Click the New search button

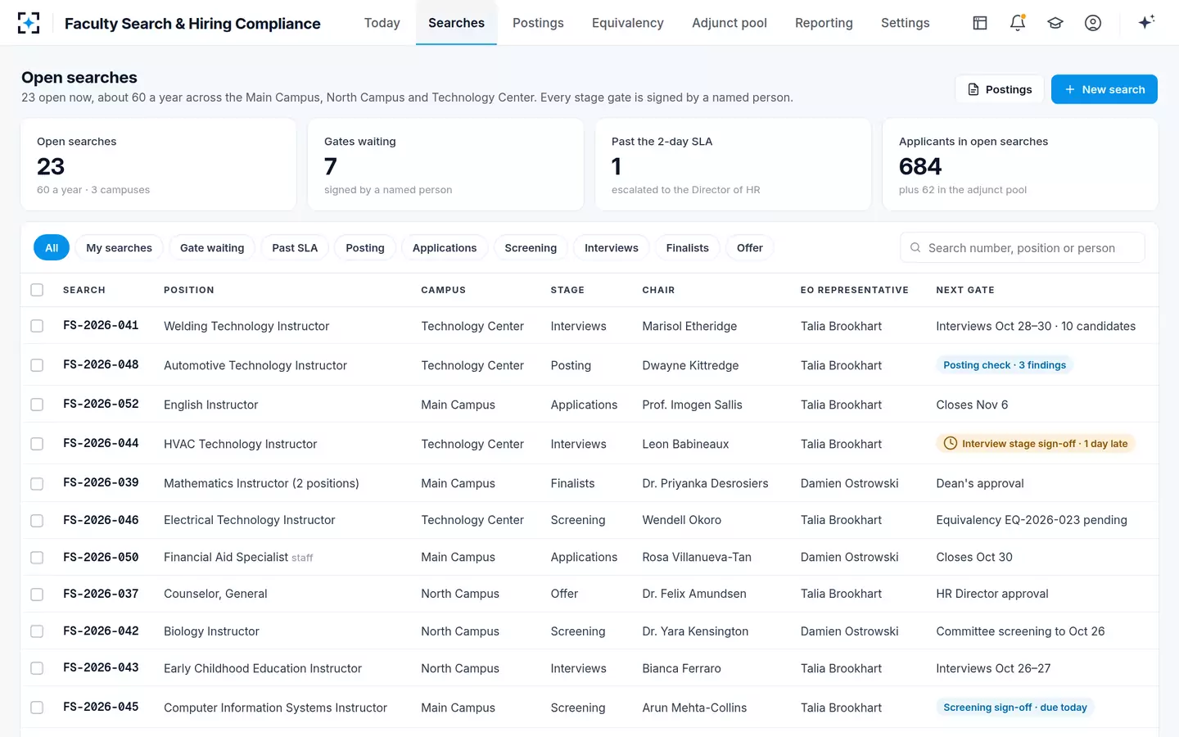[x=1104, y=89]
